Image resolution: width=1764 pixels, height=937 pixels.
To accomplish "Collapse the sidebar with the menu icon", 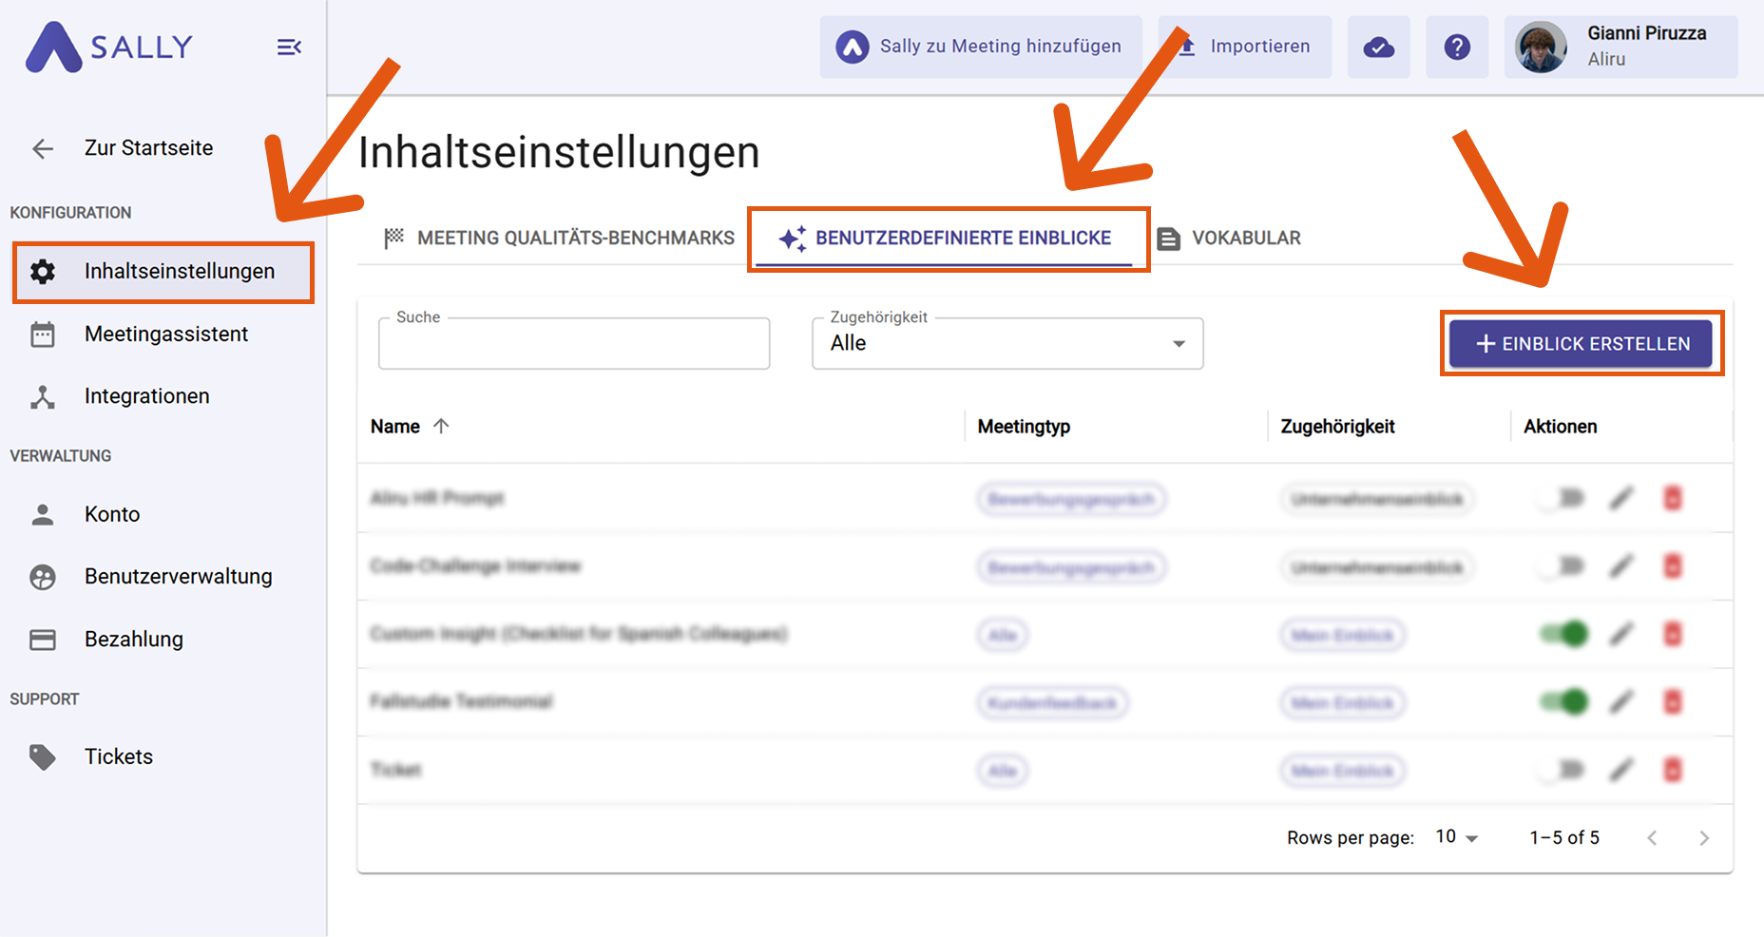I will click(289, 48).
